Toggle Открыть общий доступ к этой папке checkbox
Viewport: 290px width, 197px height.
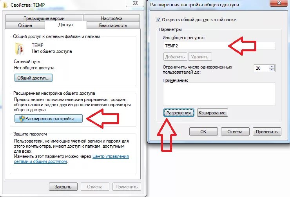(x=158, y=20)
